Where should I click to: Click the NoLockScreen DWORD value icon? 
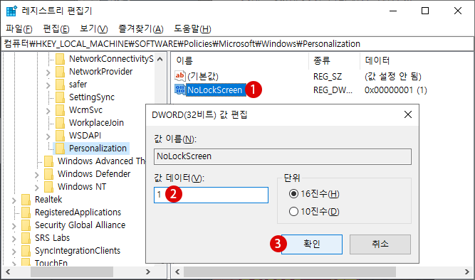point(180,90)
